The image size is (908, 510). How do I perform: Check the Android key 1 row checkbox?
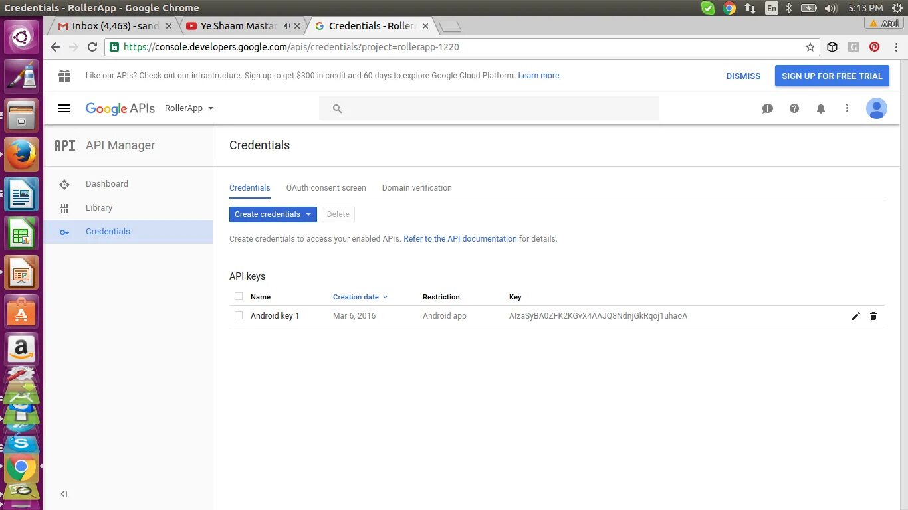tap(239, 316)
